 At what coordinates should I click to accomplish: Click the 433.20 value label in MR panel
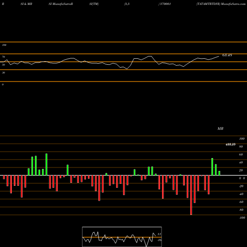click(231, 144)
